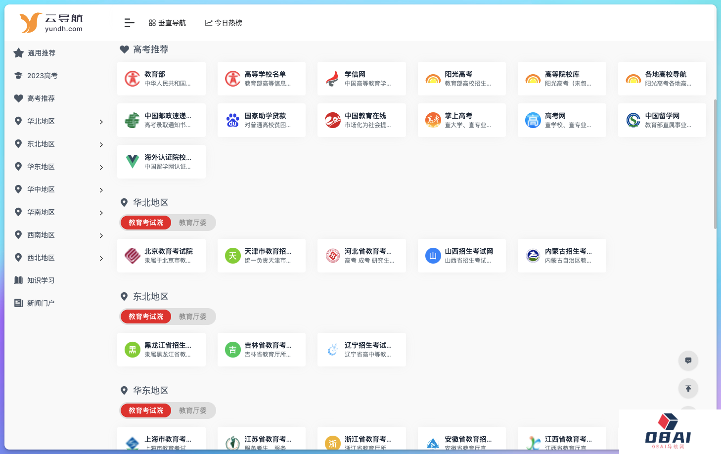Open the 今日热榜 menu
The image size is (721, 454).
point(224,23)
